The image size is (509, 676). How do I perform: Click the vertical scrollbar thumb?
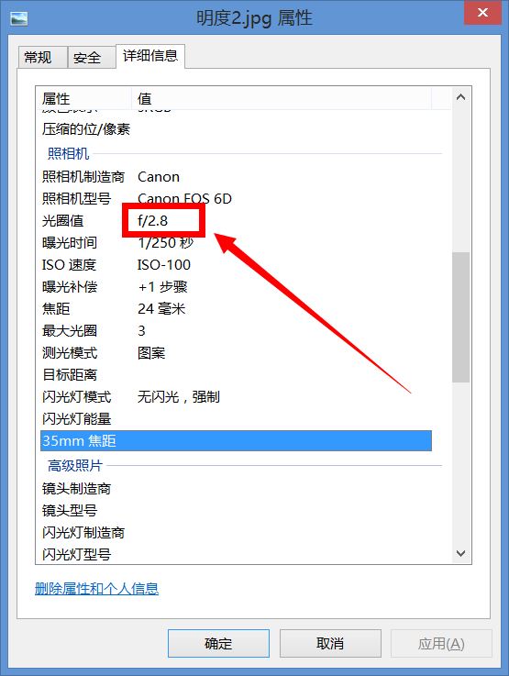[x=460, y=316]
